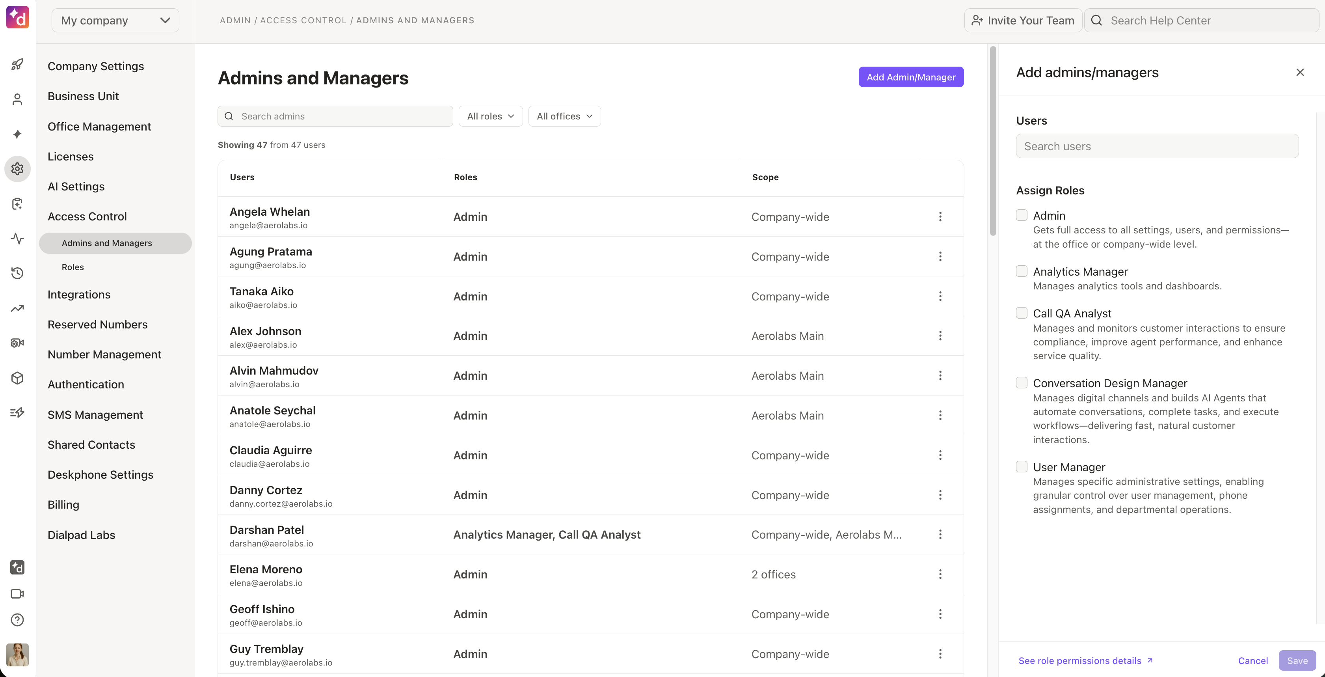1325x677 pixels.
Task: Click the Dialpad logo icon
Action: click(x=17, y=17)
